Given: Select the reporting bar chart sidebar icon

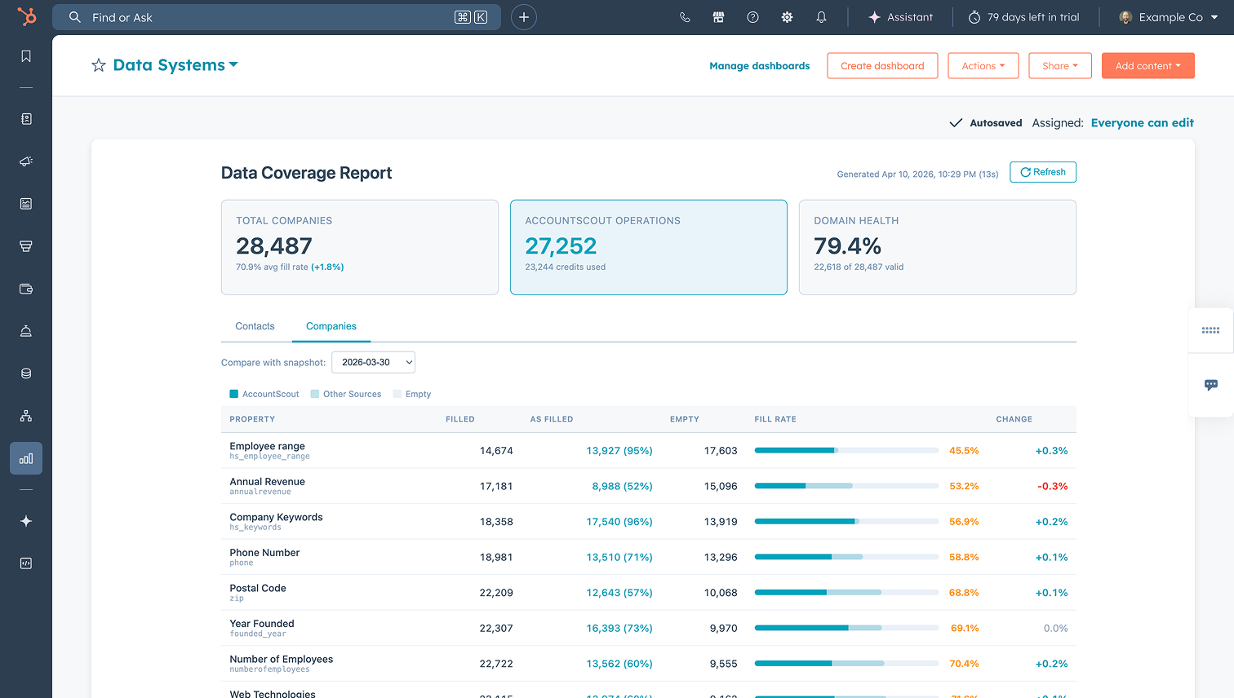Looking at the screenshot, I should click(x=25, y=457).
